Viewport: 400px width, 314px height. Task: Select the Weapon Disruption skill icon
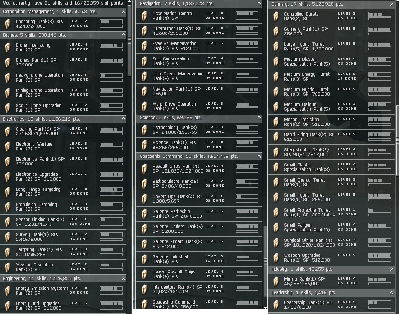coord(8,267)
